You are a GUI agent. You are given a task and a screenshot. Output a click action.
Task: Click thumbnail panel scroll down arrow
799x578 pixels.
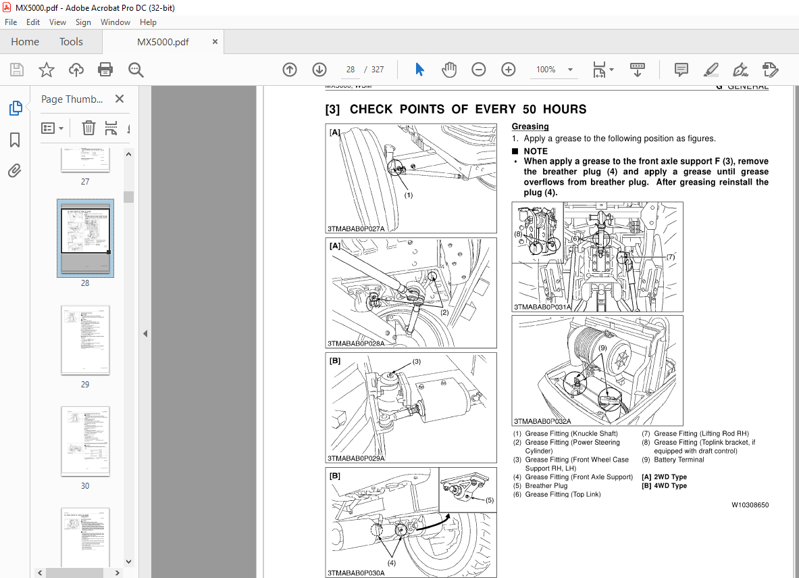point(128,562)
